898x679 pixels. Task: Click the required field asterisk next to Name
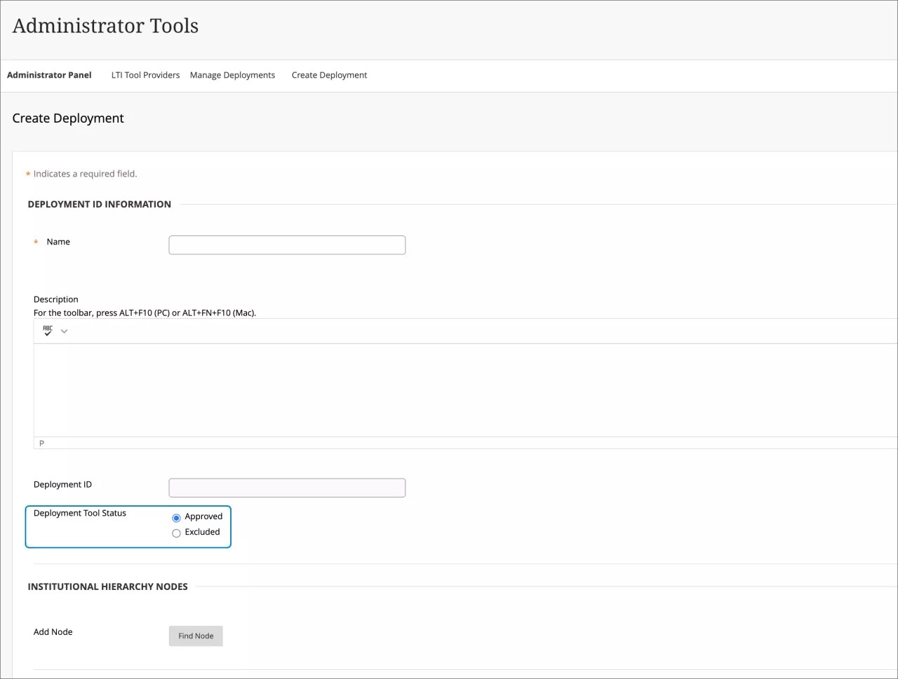[36, 242]
